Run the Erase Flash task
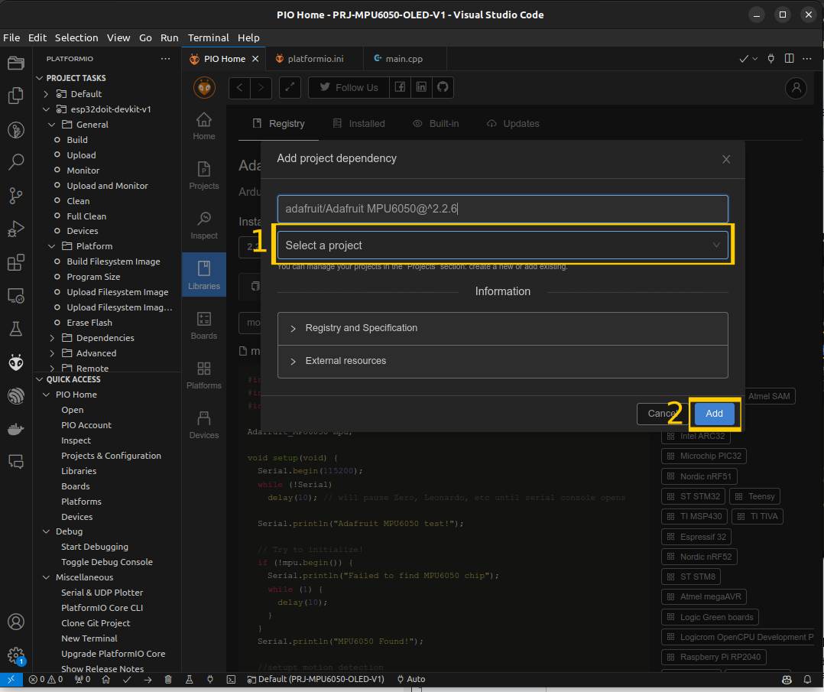This screenshot has width=824, height=692. pyautogui.click(x=89, y=323)
